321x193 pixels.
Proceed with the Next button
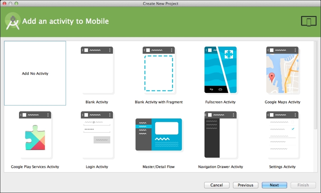(274, 185)
